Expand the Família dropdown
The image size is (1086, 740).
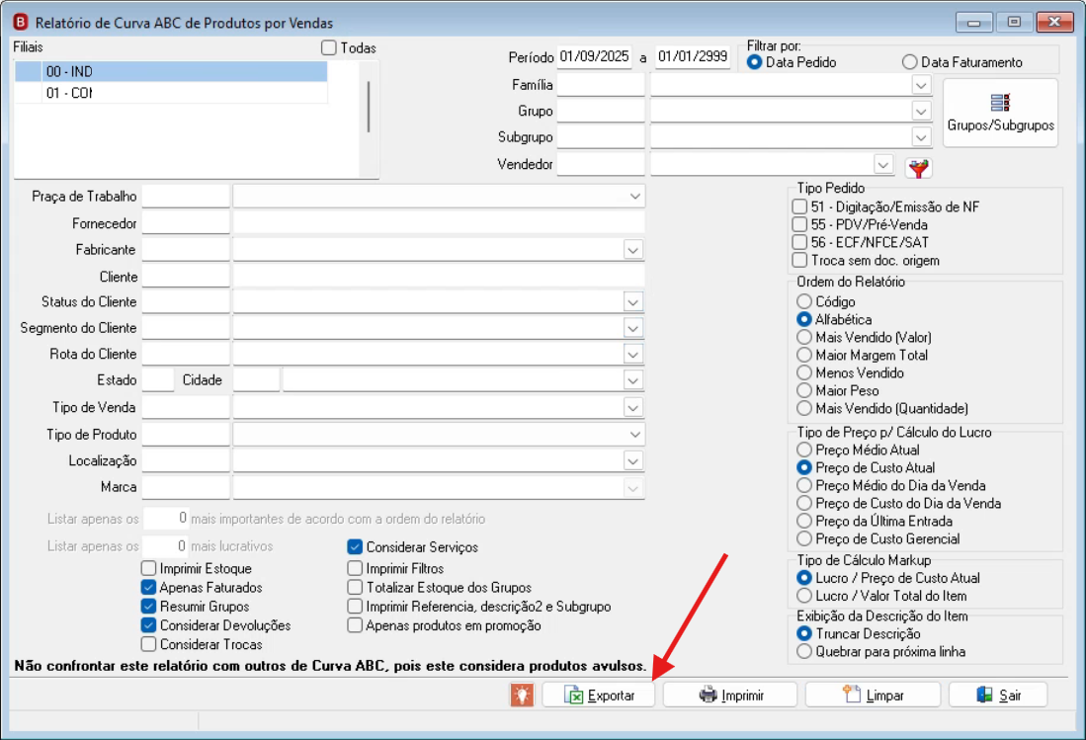click(x=920, y=85)
